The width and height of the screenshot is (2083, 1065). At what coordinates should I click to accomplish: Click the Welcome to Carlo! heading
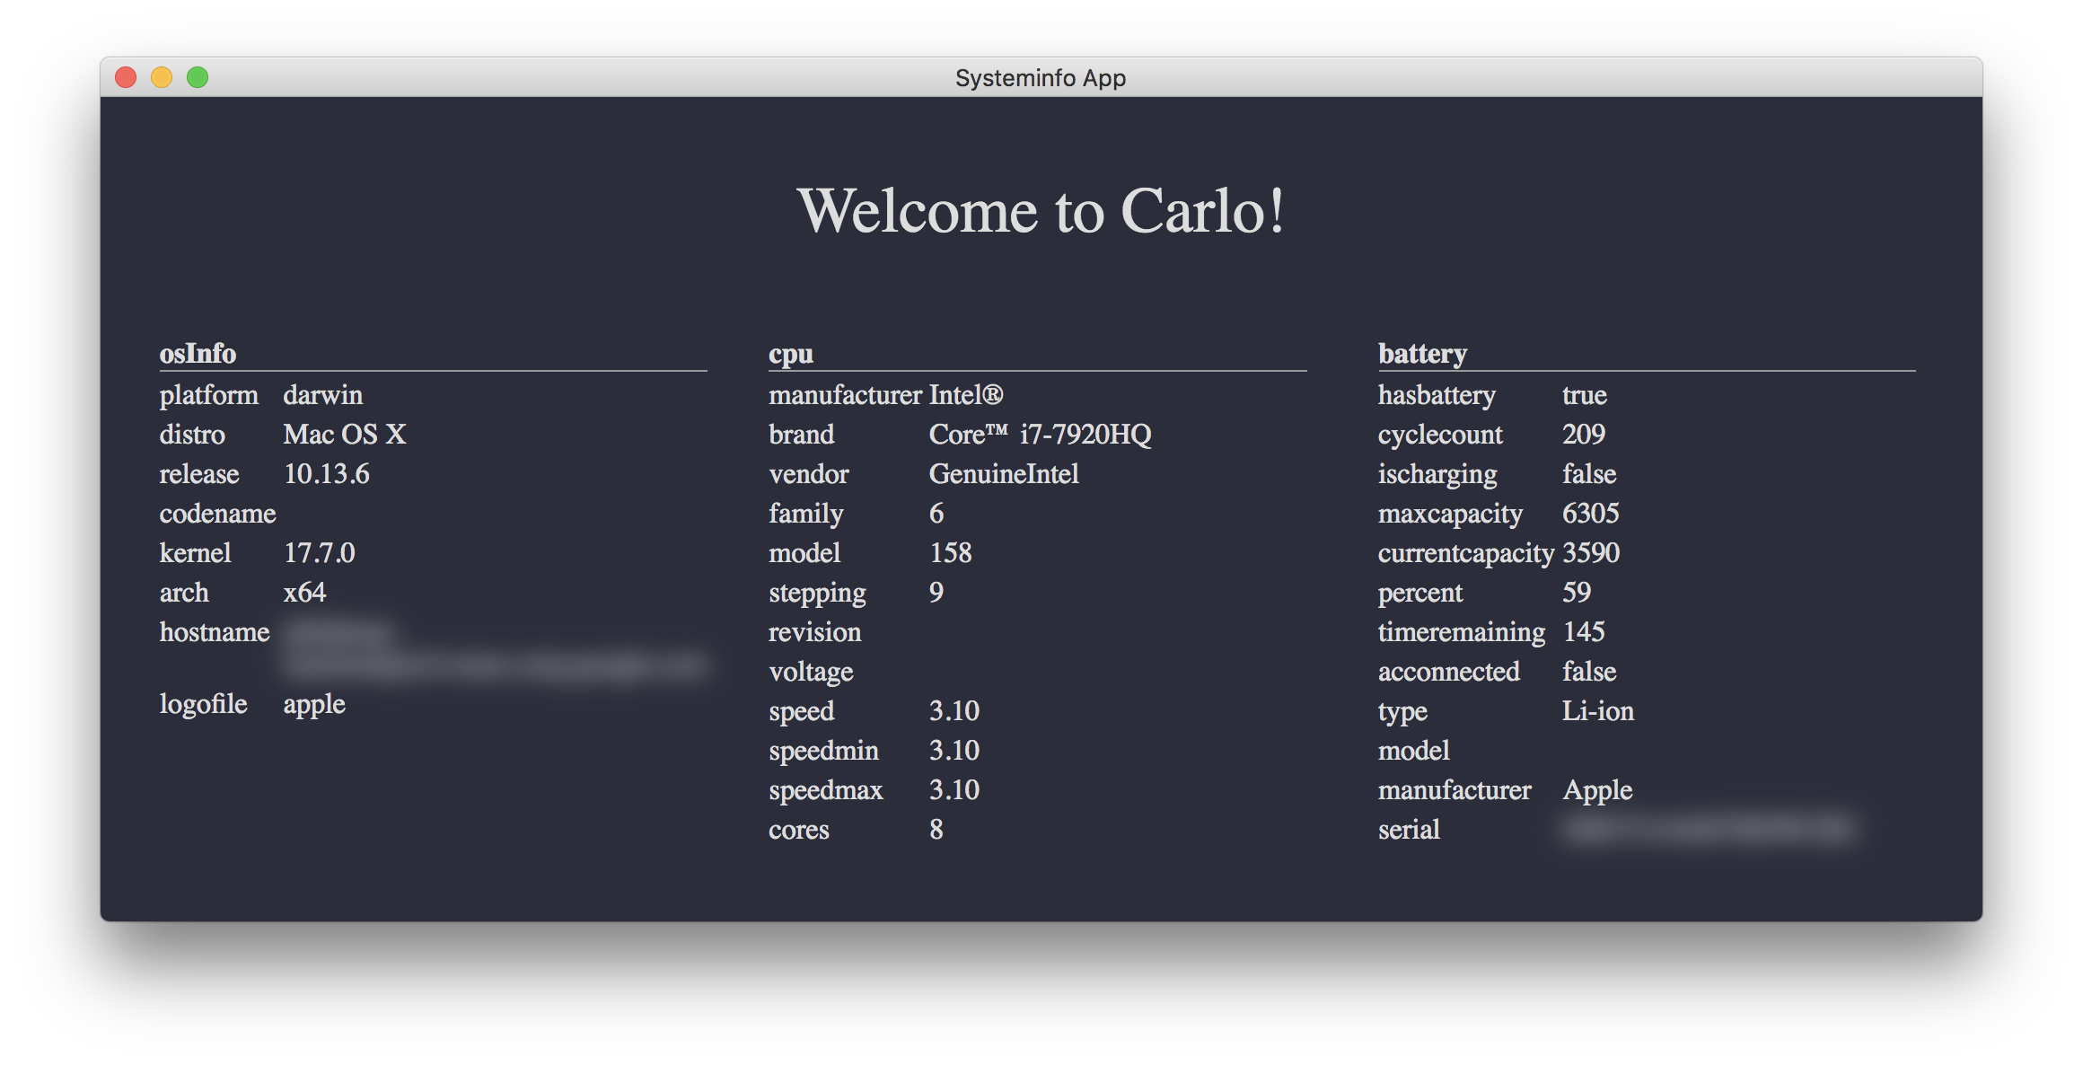(x=1041, y=211)
